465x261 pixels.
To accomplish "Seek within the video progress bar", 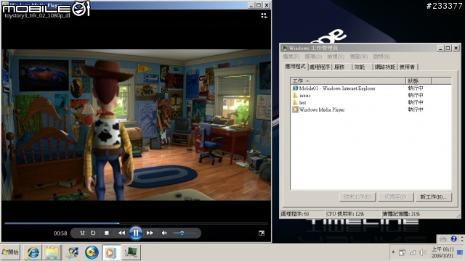I will click(136, 223).
